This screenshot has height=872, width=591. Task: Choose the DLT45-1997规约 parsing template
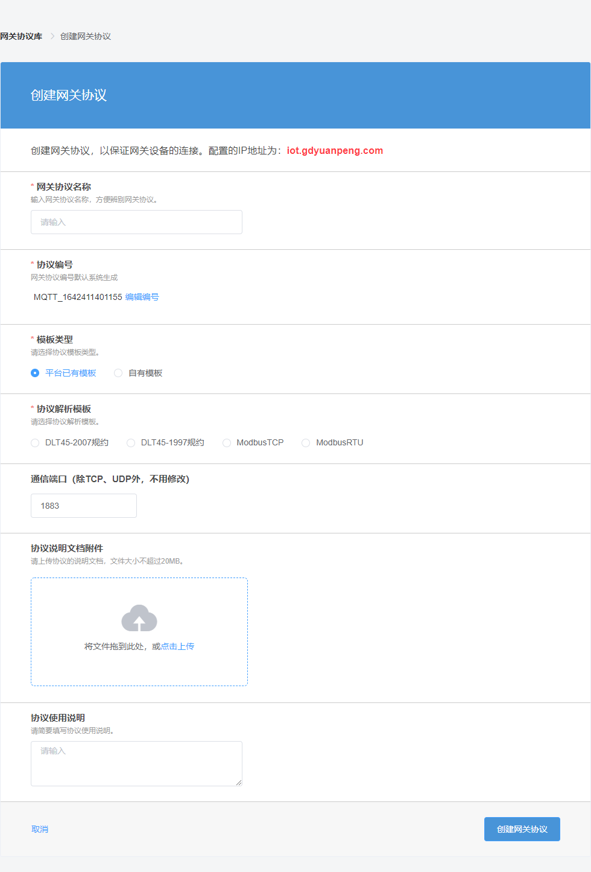pyautogui.click(x=131, y=443)
